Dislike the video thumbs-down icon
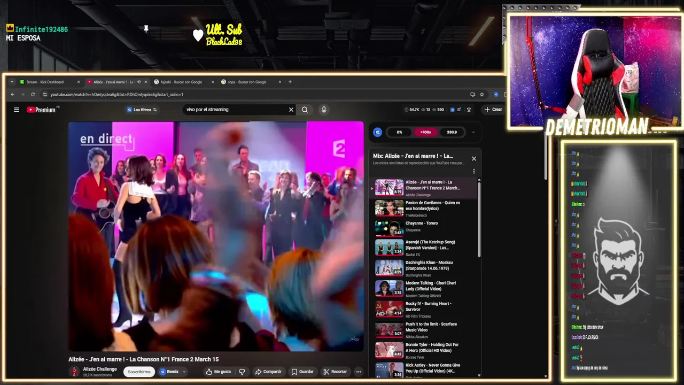 click(242, 372)
